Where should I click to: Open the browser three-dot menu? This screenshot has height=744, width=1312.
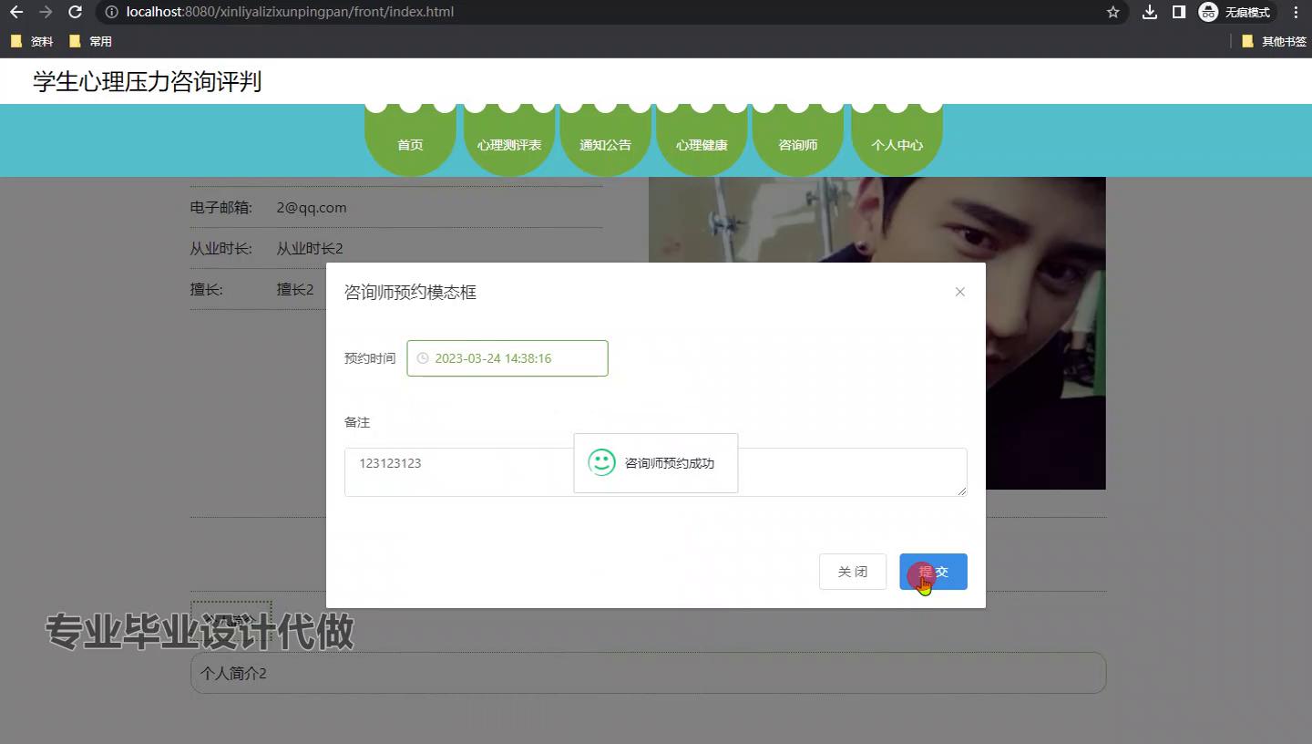(x=1296, y=13)
